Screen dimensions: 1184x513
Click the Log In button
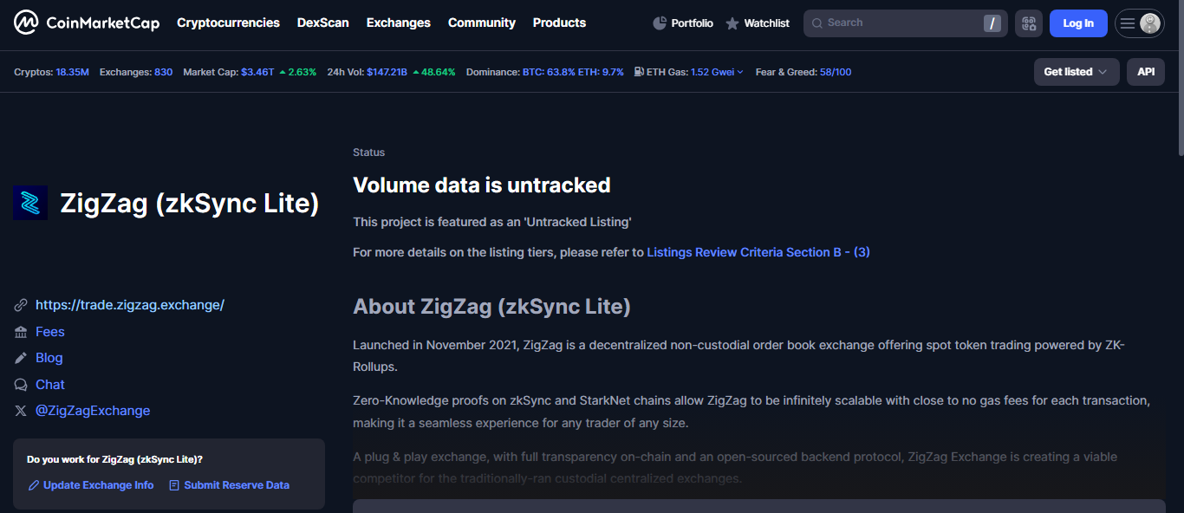(x=1078, y=23)
